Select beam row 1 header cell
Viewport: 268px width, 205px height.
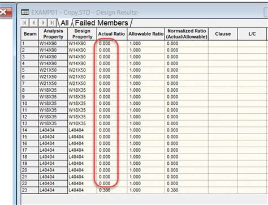[x=30, y=44]
